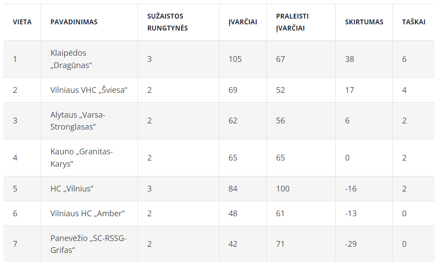The image size is (438, 264).
Task: Click the PRALEISTI ĮVARČIAI column header
Action: point(292,22)
